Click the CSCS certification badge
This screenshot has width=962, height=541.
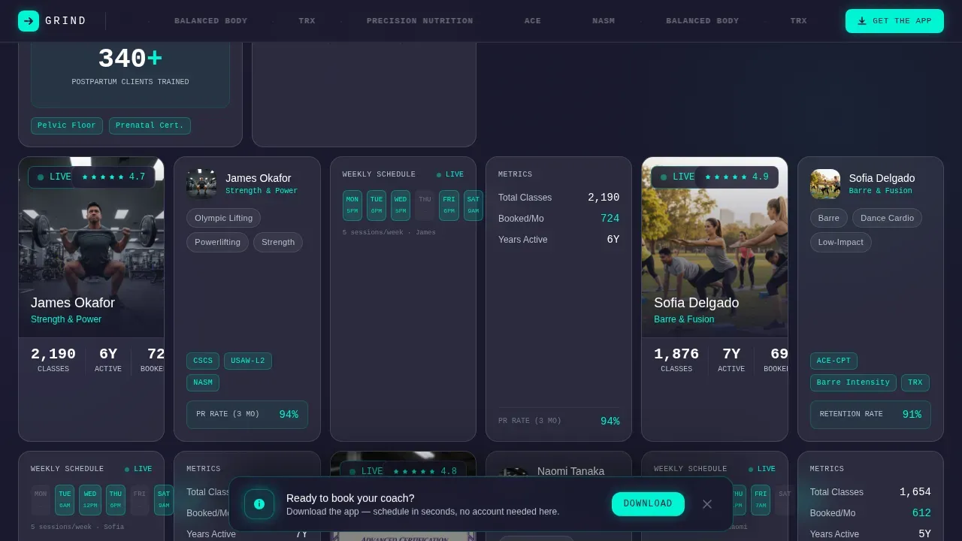pyautogui.click(x=203, y=361)
